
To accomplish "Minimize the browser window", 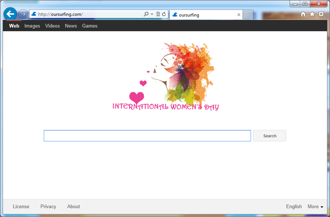I will (x=295, y=4).
